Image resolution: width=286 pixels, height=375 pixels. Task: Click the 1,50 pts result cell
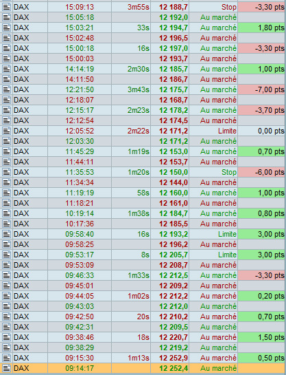pyautogui.click(x=261, y=337)
